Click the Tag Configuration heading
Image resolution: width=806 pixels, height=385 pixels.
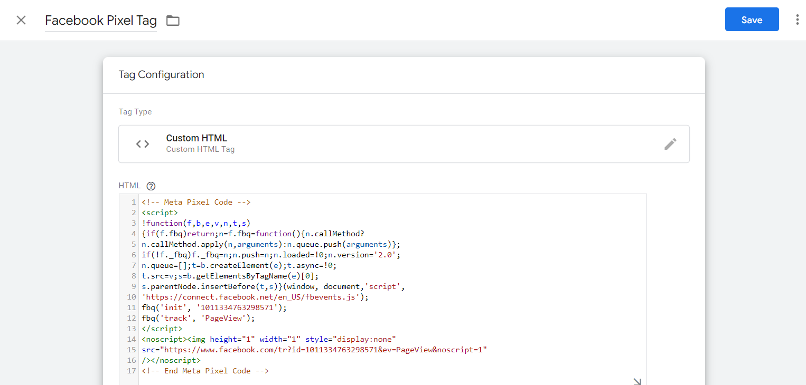161,74
